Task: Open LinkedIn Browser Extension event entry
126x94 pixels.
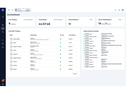Action: pyautogui.click(x=108, y=36)
